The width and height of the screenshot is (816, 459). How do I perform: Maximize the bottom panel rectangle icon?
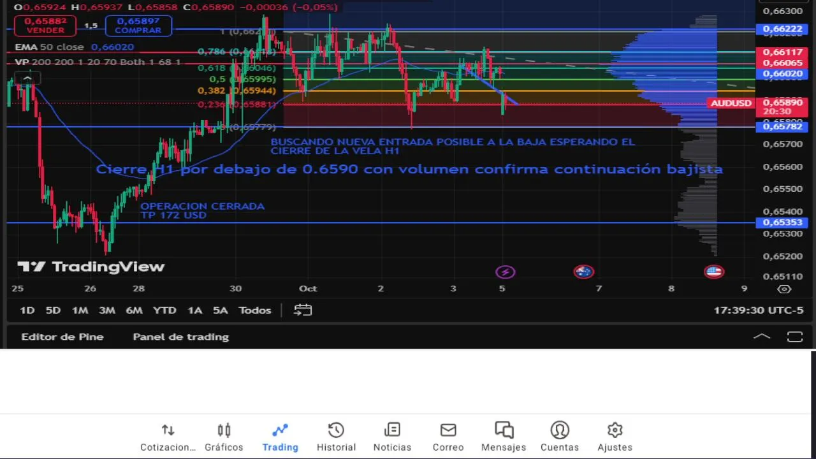(x=794, y=337)
